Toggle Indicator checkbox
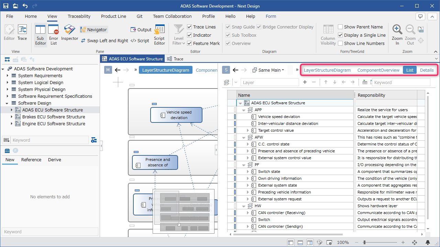Screen dimensions: 440x247 (x=189, y=35)
